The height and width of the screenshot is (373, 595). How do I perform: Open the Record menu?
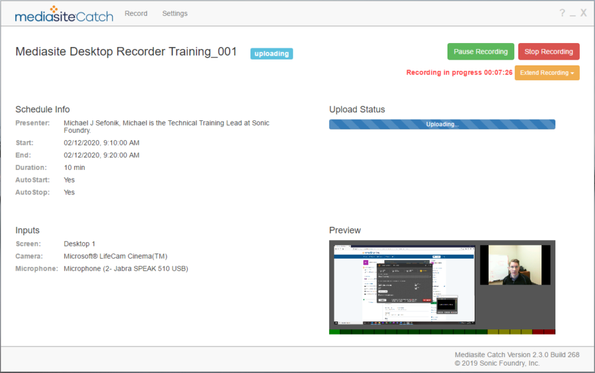click(136, 13)
